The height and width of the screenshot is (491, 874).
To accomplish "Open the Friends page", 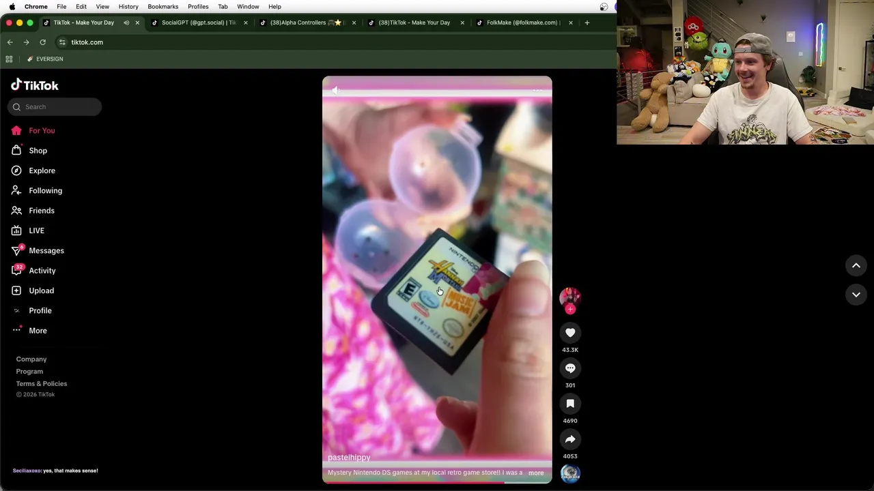I will pos(41,211).
